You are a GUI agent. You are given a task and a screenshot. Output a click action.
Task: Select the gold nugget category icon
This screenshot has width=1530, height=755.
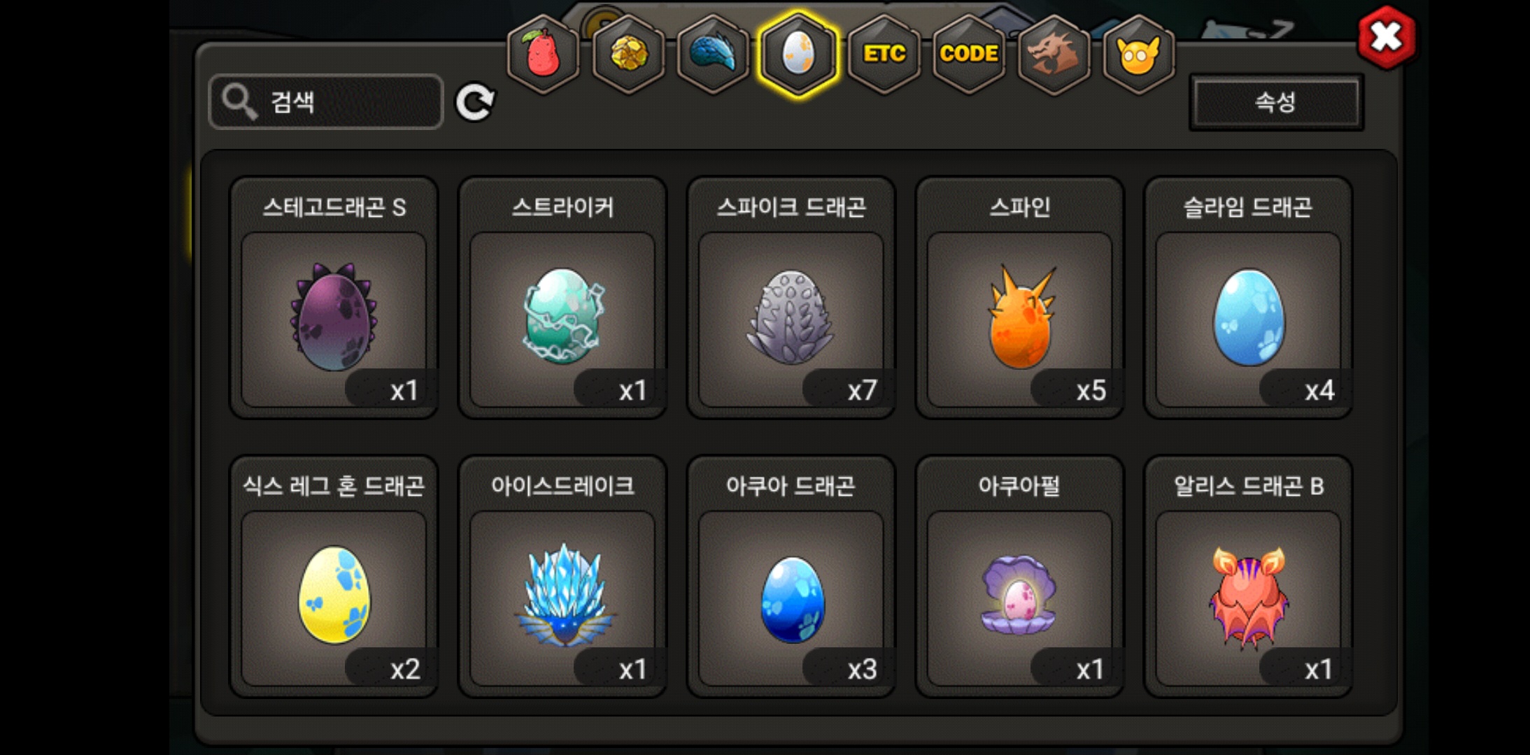(x=628, y=55)
